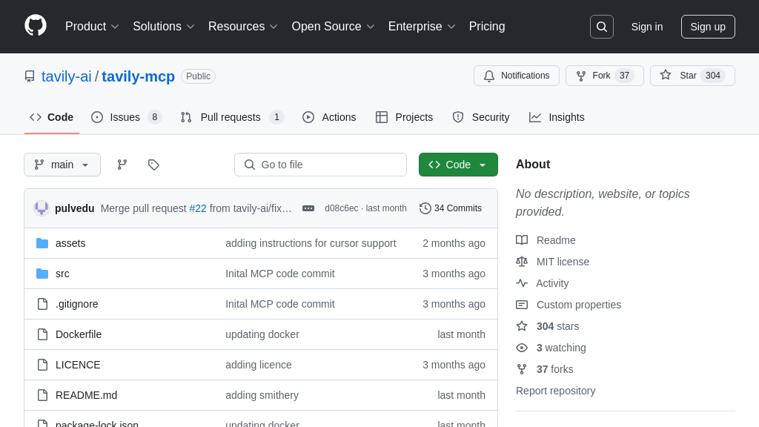Open the tags icon
Viewport: 759px width, 427px height.
pyautogui.click(x=153, y=165)
